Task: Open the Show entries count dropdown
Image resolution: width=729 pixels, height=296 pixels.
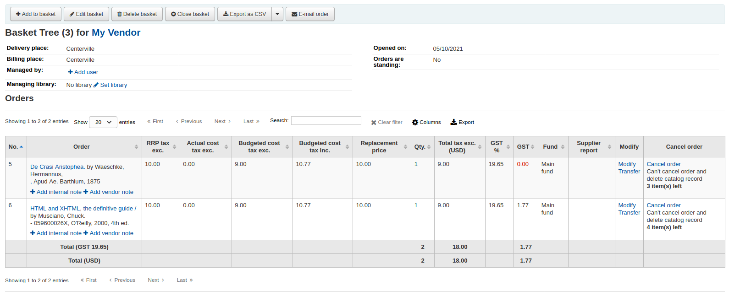Action: point(103,122)
